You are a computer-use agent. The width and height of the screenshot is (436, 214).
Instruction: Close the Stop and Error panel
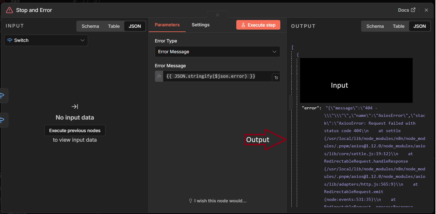426,10
